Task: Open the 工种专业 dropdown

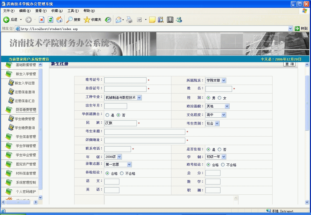Action: click(x=123, y=98)
